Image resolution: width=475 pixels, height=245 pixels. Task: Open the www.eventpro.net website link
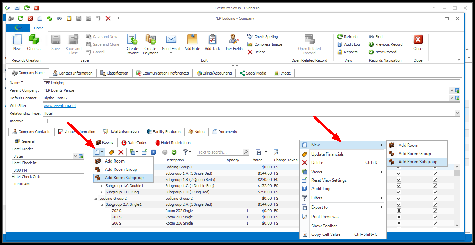[60, 106]
